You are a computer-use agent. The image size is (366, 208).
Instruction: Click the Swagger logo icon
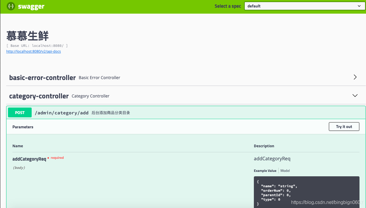point(11,6)
